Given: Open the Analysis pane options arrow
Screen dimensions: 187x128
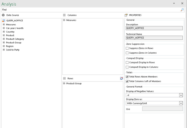Looking at the screenshot, I should [174, 3].
